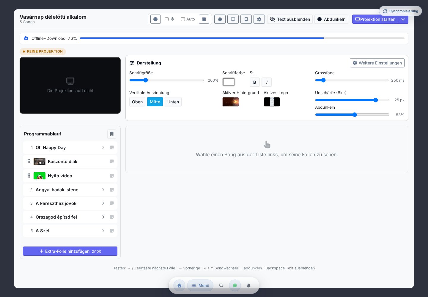This screenshot has height=297, width=428.
Task: Click the Synchronisierung status badge
Action: click(400, 11)
